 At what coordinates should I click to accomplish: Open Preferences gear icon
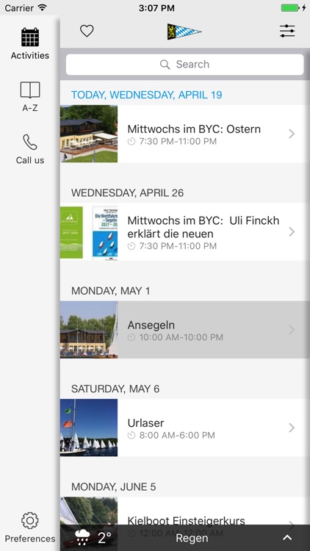point(30,520)
